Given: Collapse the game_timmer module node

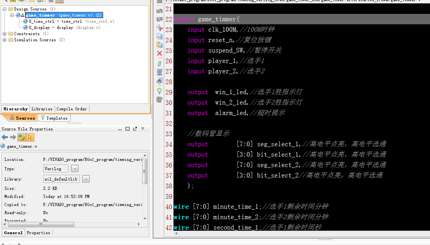Looking at the screenshot, I should (x=12, y=15).
